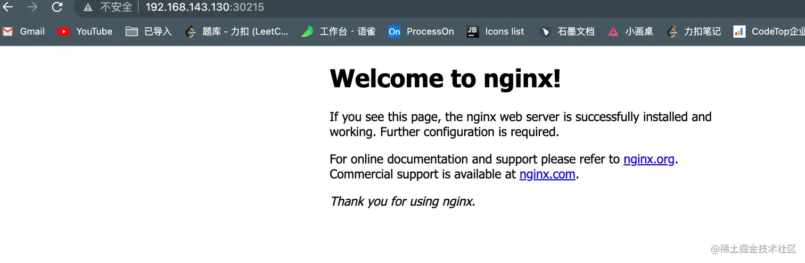The image size is (805, 263).
Task: Click the 不安全 security label
Action: pos(116,7)
